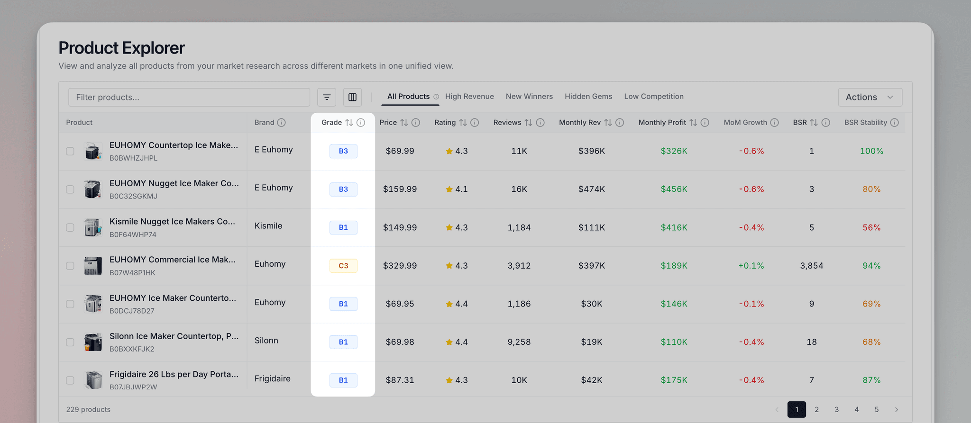This screenshot has height=423, width=971.
Task: Open the Silonn Ice Maker thumbnail image
Action: pyautogui.click(x=93, y=342)
